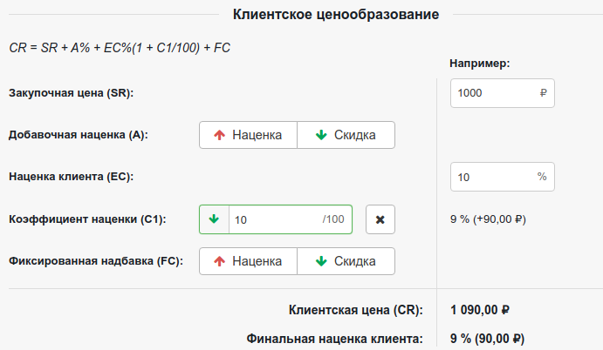Toggle the green down-arrow direction for Коэффициент наценки

(x=214, y=219)
